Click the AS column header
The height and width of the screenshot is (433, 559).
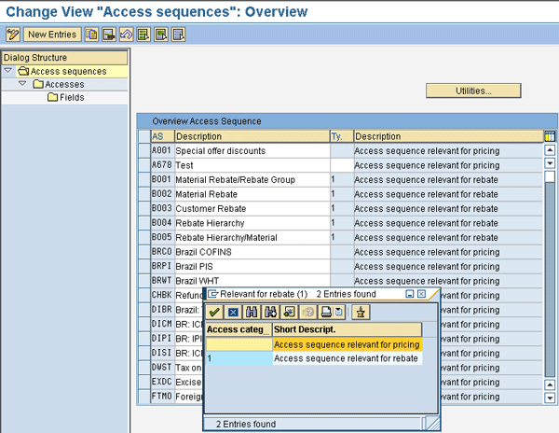[x=162, y=136]
